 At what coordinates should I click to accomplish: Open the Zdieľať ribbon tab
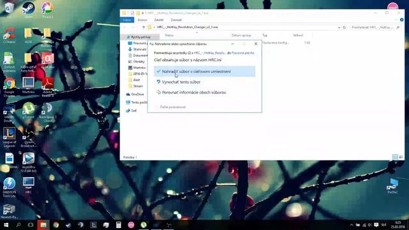click(158, 20)
